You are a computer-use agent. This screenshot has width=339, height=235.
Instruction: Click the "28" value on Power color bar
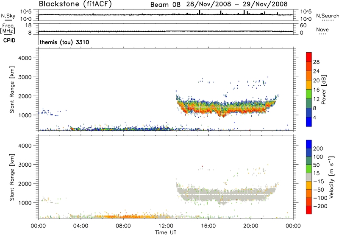pyautogui.click(x=316, y=62)
